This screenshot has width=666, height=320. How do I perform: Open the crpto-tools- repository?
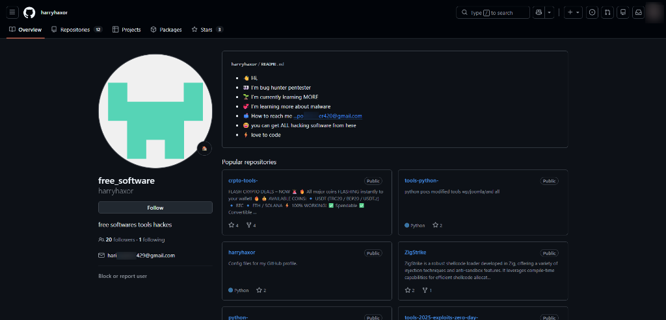coord(243,181)
